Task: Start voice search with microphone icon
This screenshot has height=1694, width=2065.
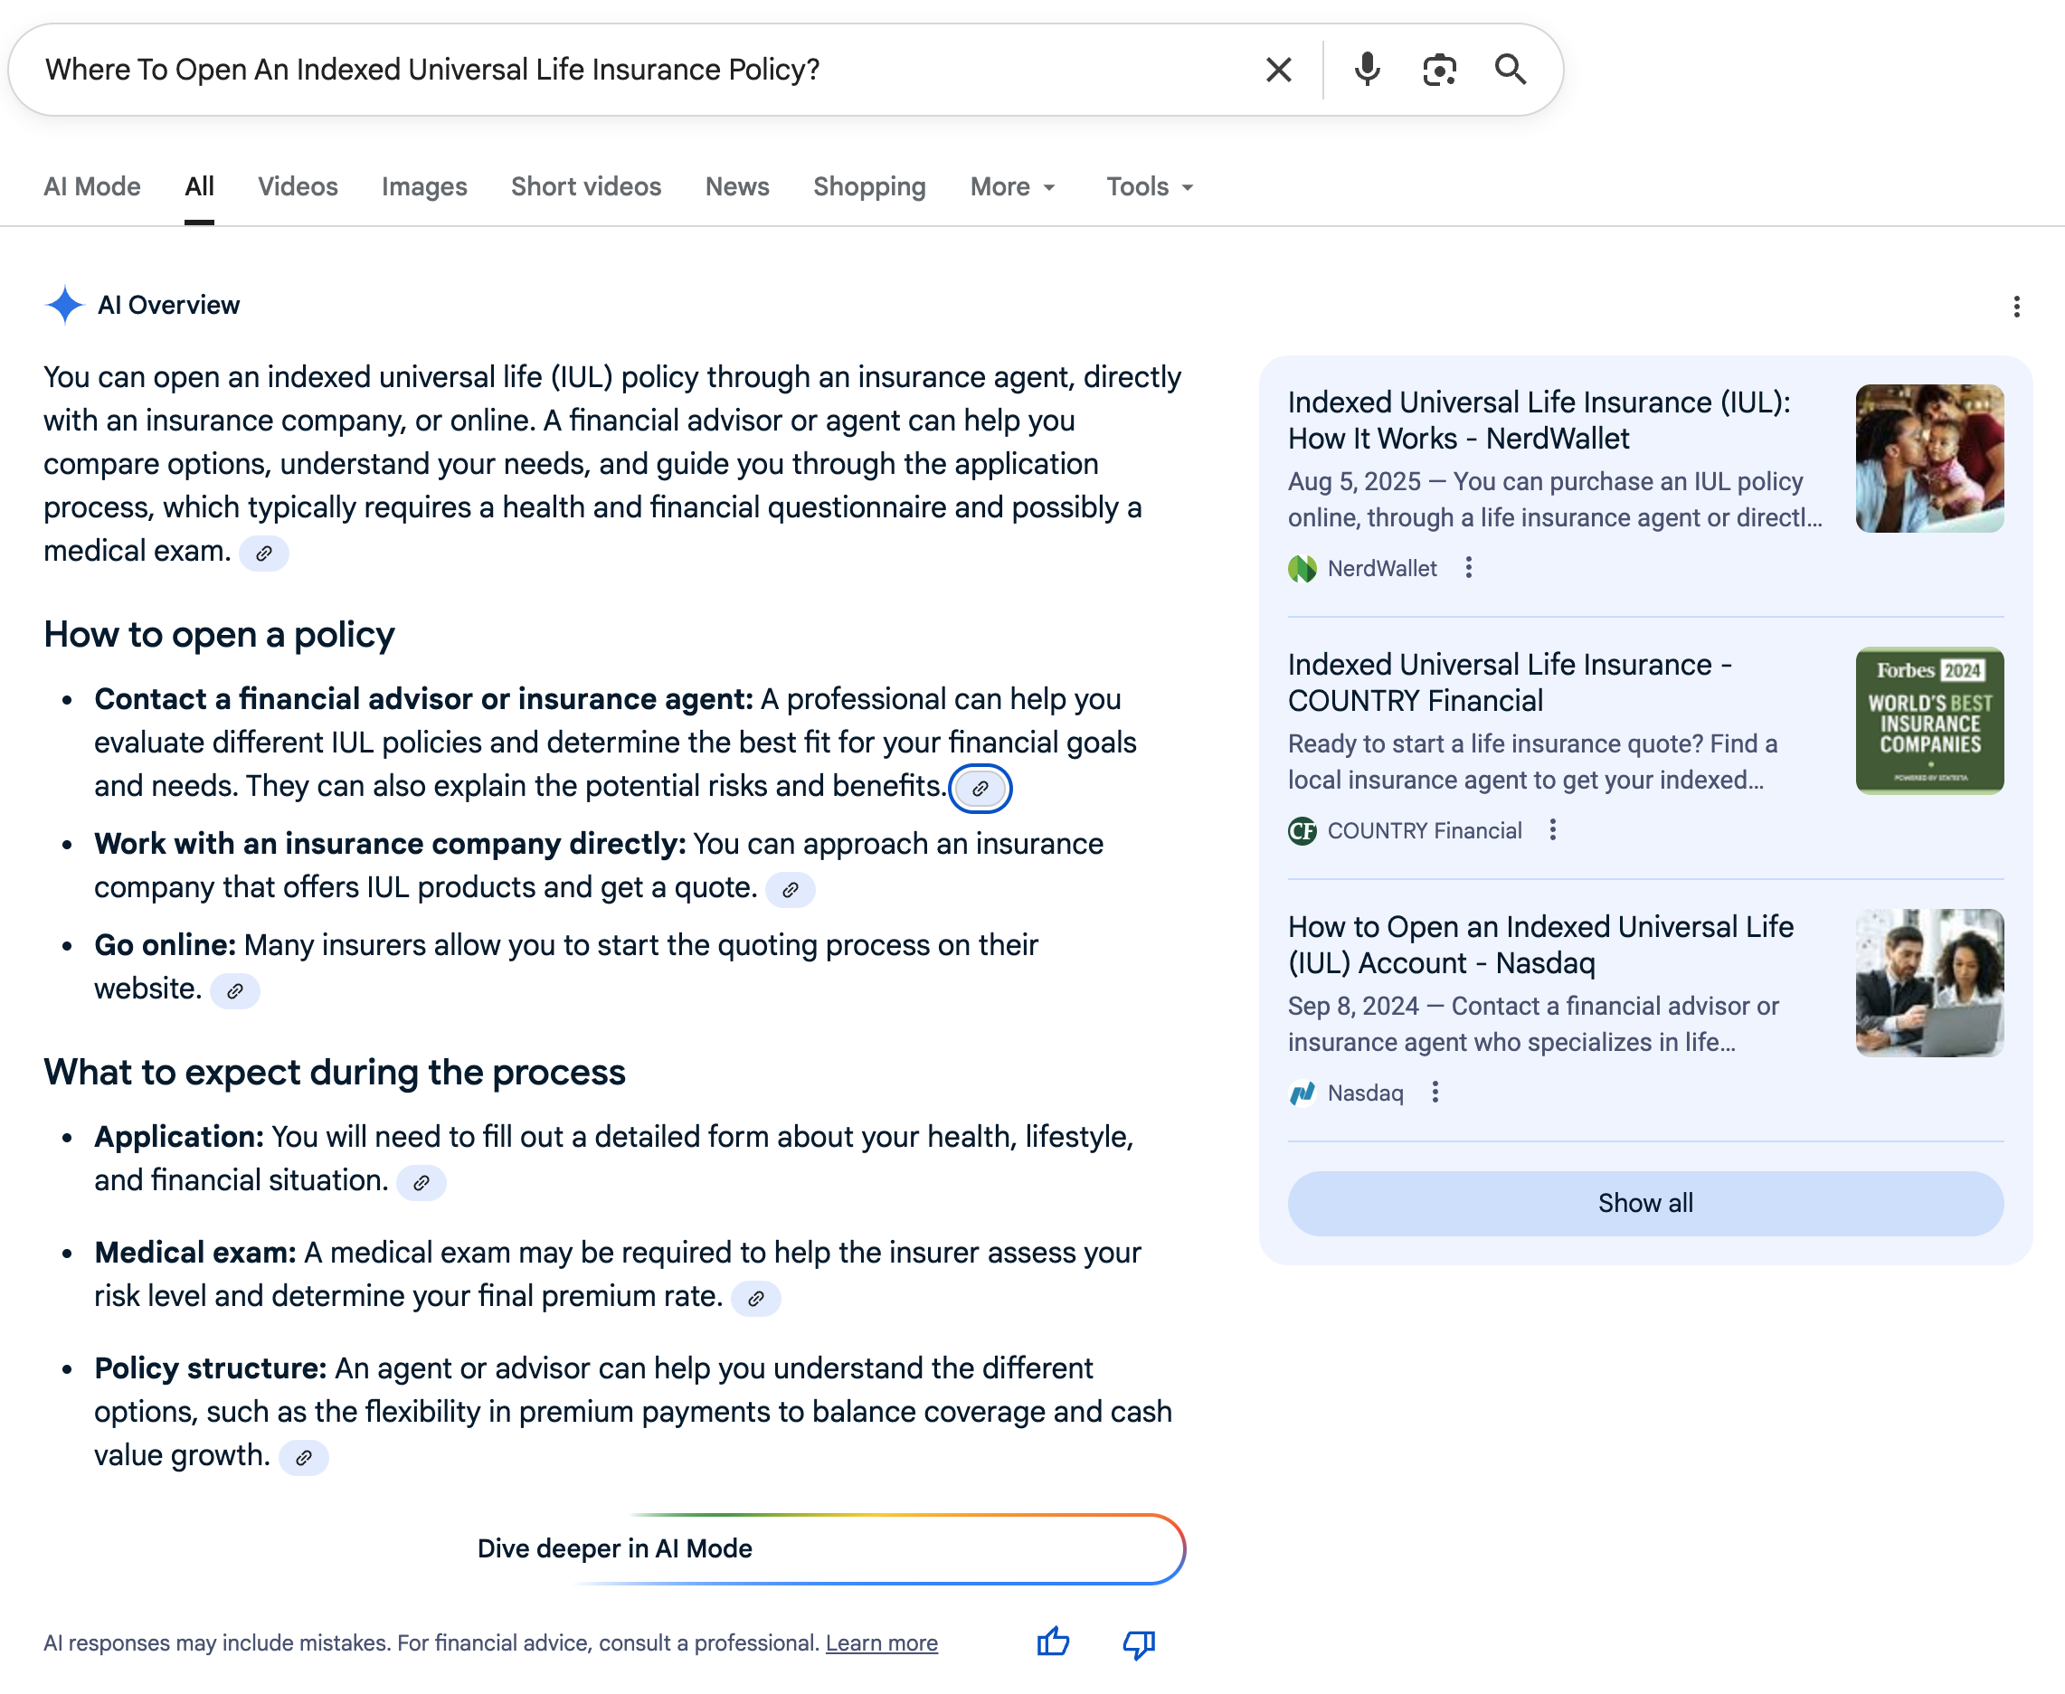Action: (x=1368, y=71)
